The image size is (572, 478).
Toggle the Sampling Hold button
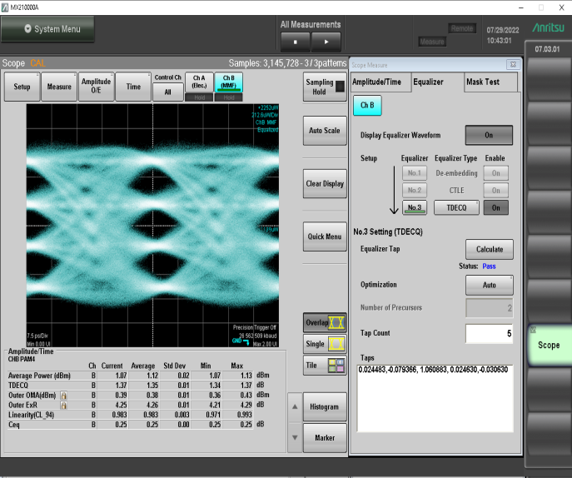(324, 87)
